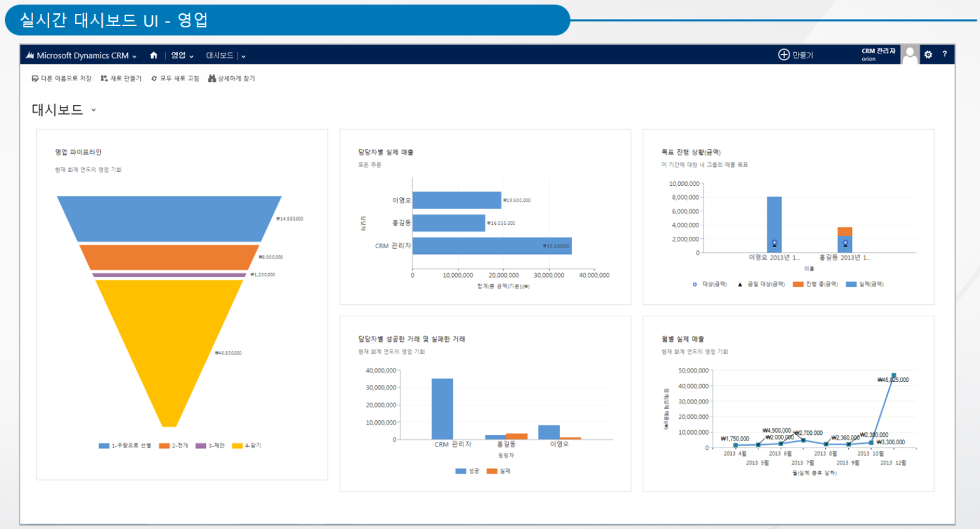The width and height of the screenshot is (980, 529).
Task: Click the 금일 대상(금액) triangle legend marker
Action: pyautogui.click(x=740, y=285)
